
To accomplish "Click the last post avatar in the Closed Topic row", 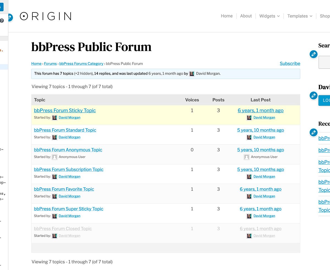I will pyautogui.click(x=249, y=236).
